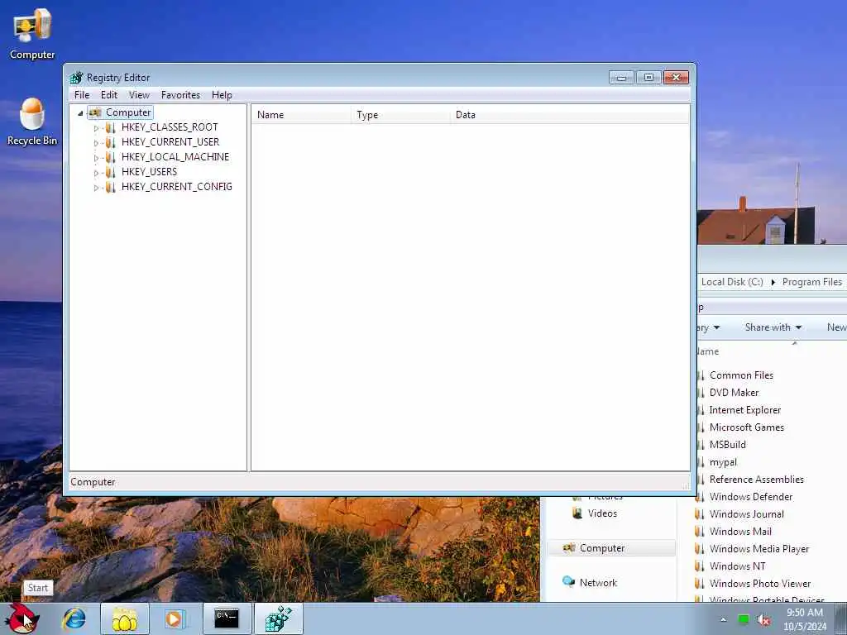
Task: Click the muted volume tray icon
Action: pyautogui.click(x=763, y=620)
